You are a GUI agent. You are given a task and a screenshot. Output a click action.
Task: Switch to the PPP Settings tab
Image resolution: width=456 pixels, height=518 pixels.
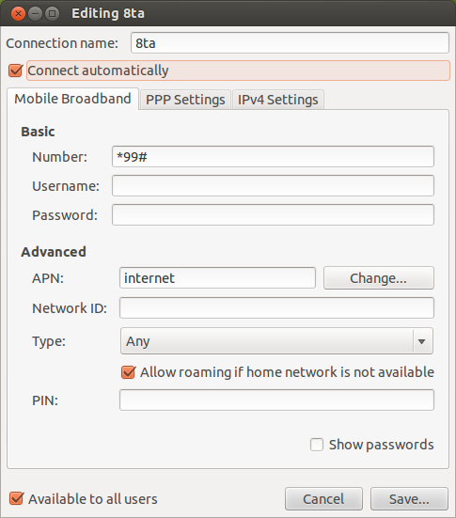point(185,100)
